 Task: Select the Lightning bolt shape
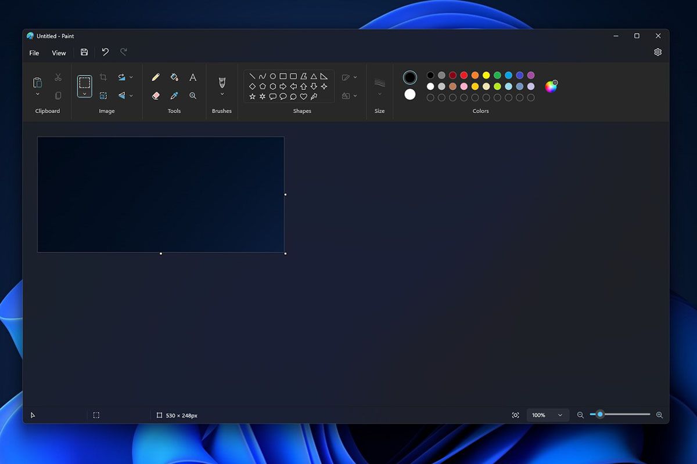314,96
